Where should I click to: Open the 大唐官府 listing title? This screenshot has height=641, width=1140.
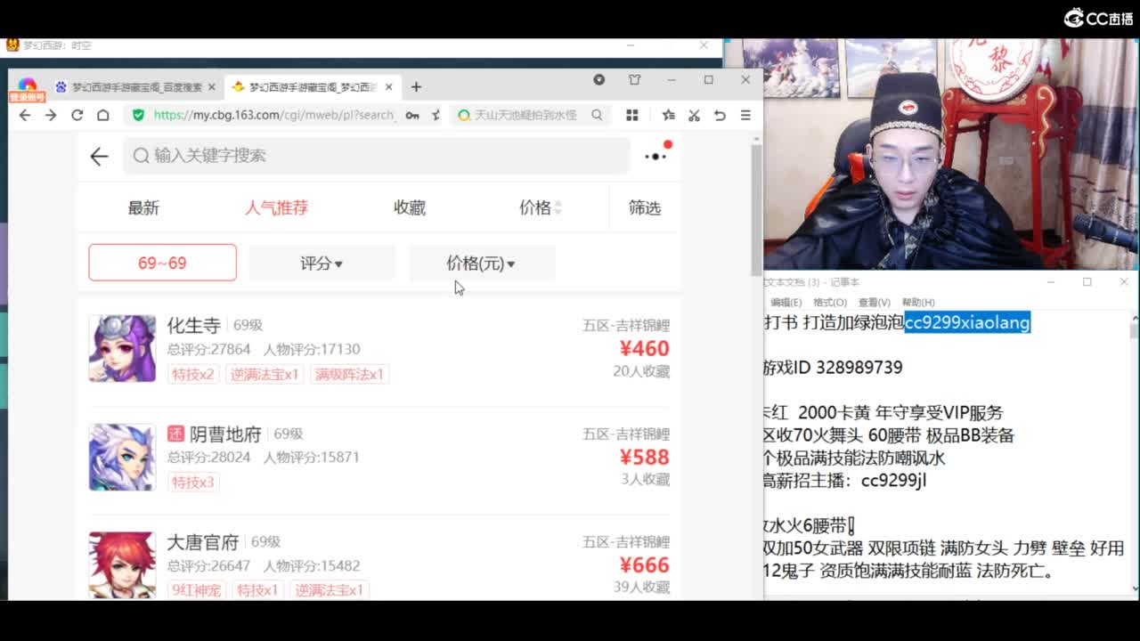coord(202,541)
